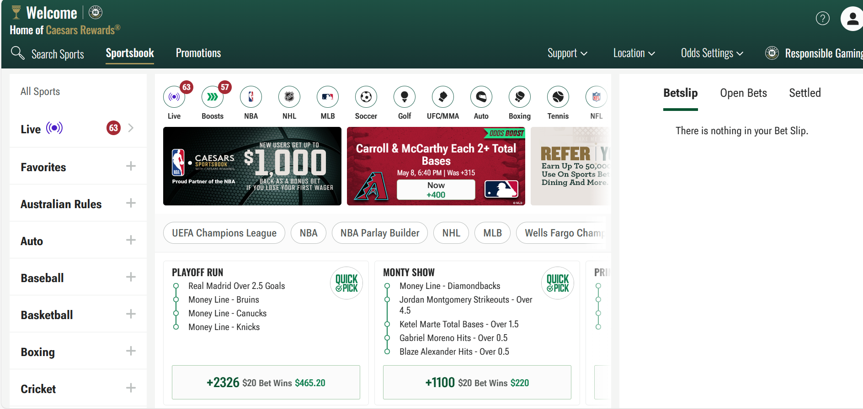Click the NBA Parlay Builder chip

380,233
